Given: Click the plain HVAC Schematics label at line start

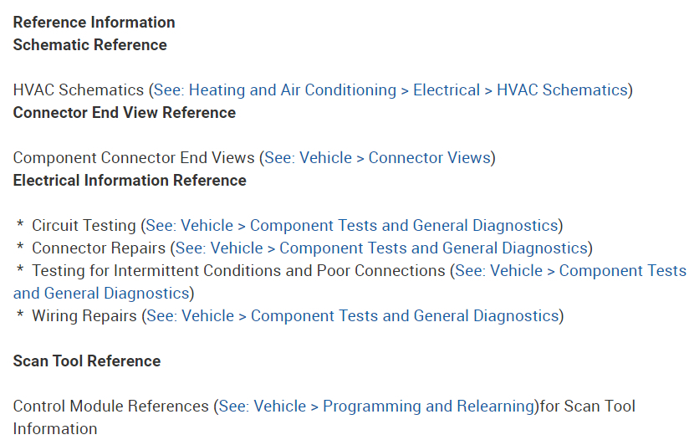Looking at the screenshot, I should coord(79,90).
